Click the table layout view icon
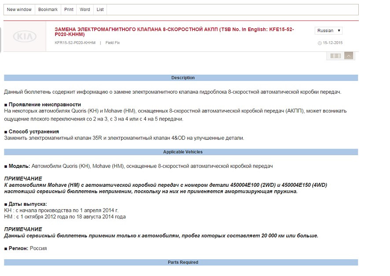The width and height of the screenshot is (390, 276). click(x=335, y=56)
